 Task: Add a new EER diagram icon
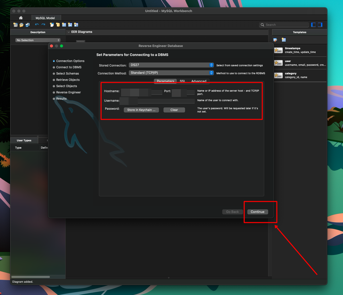(52, 25)
